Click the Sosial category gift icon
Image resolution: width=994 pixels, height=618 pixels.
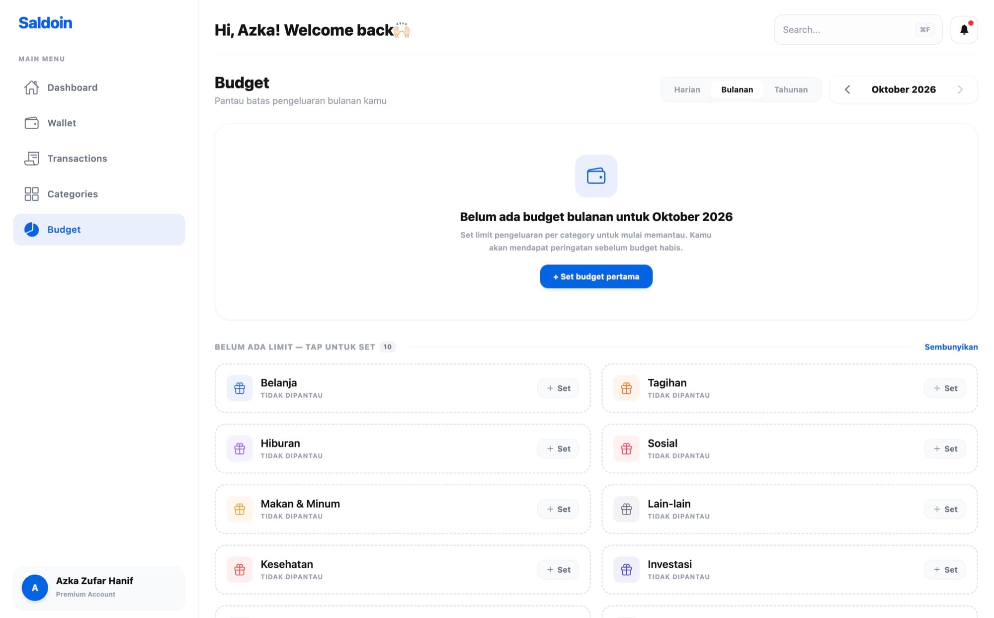pyautogui.click(x=626, y=448)
